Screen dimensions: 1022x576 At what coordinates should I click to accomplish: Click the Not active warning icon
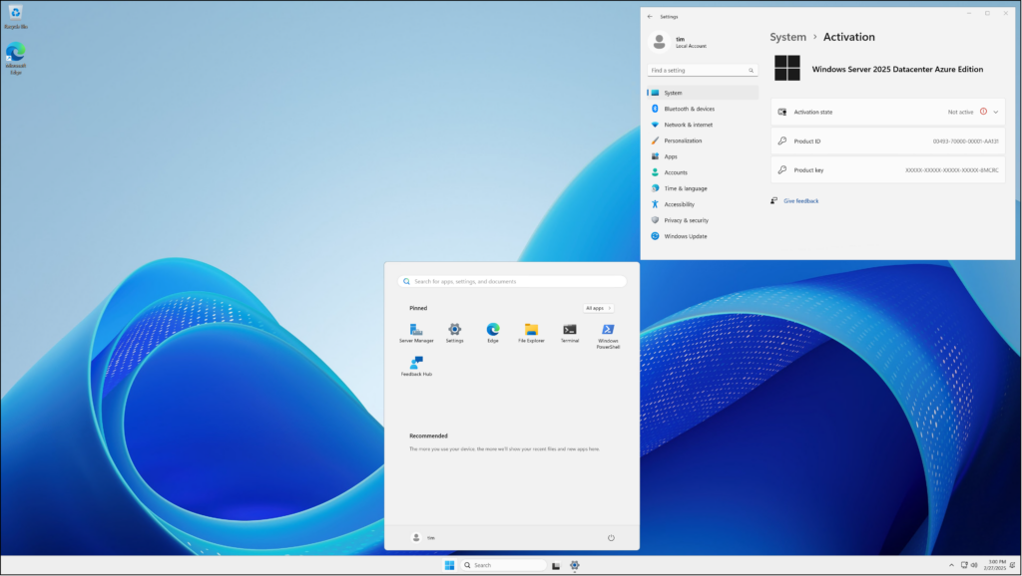point(983,112)
